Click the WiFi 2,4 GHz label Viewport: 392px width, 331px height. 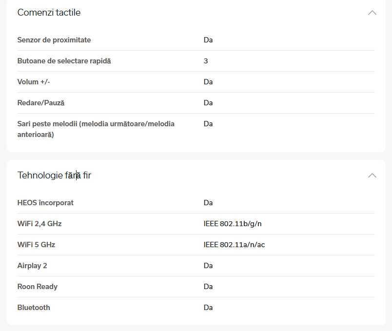39,224
